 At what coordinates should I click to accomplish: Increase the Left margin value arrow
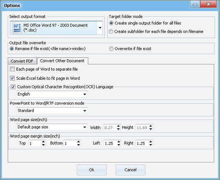[119, 142]
